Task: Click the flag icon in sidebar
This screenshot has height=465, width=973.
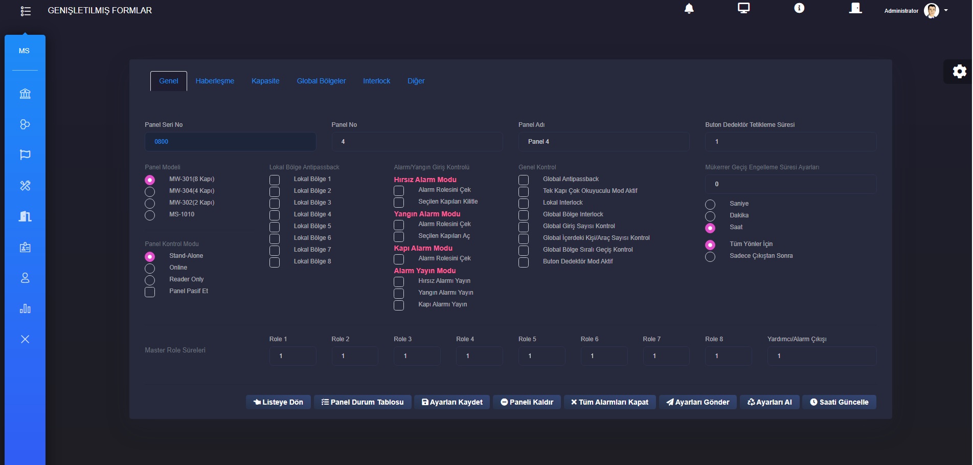Action: 25,155
